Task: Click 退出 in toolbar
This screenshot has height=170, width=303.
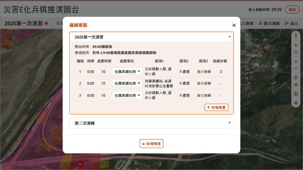Action: coord(292,23)
